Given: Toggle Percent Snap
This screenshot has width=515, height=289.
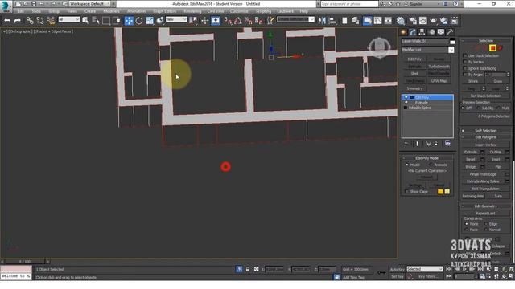Looking at the screenshot, I should (249, 21).
